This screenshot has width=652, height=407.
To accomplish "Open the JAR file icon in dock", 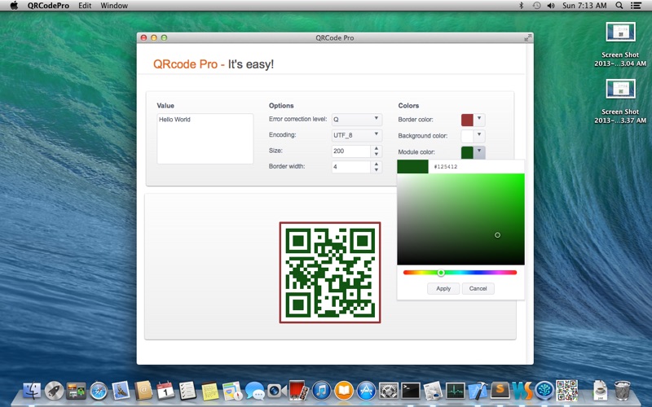I will 600,391.
